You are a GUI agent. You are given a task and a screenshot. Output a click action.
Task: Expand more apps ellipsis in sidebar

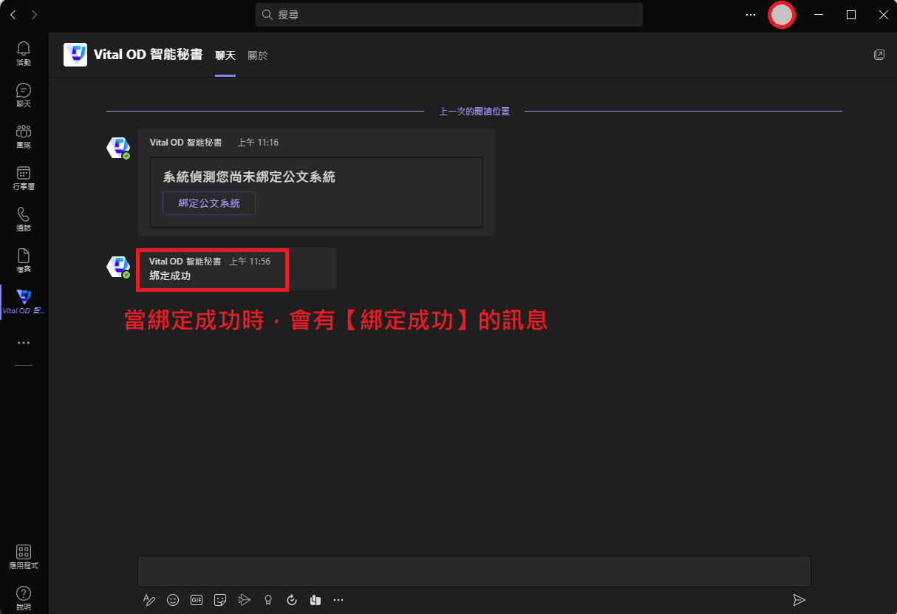pos(24,343)
